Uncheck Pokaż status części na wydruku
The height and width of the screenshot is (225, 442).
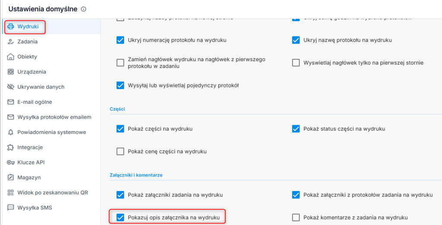pos(296,129)
